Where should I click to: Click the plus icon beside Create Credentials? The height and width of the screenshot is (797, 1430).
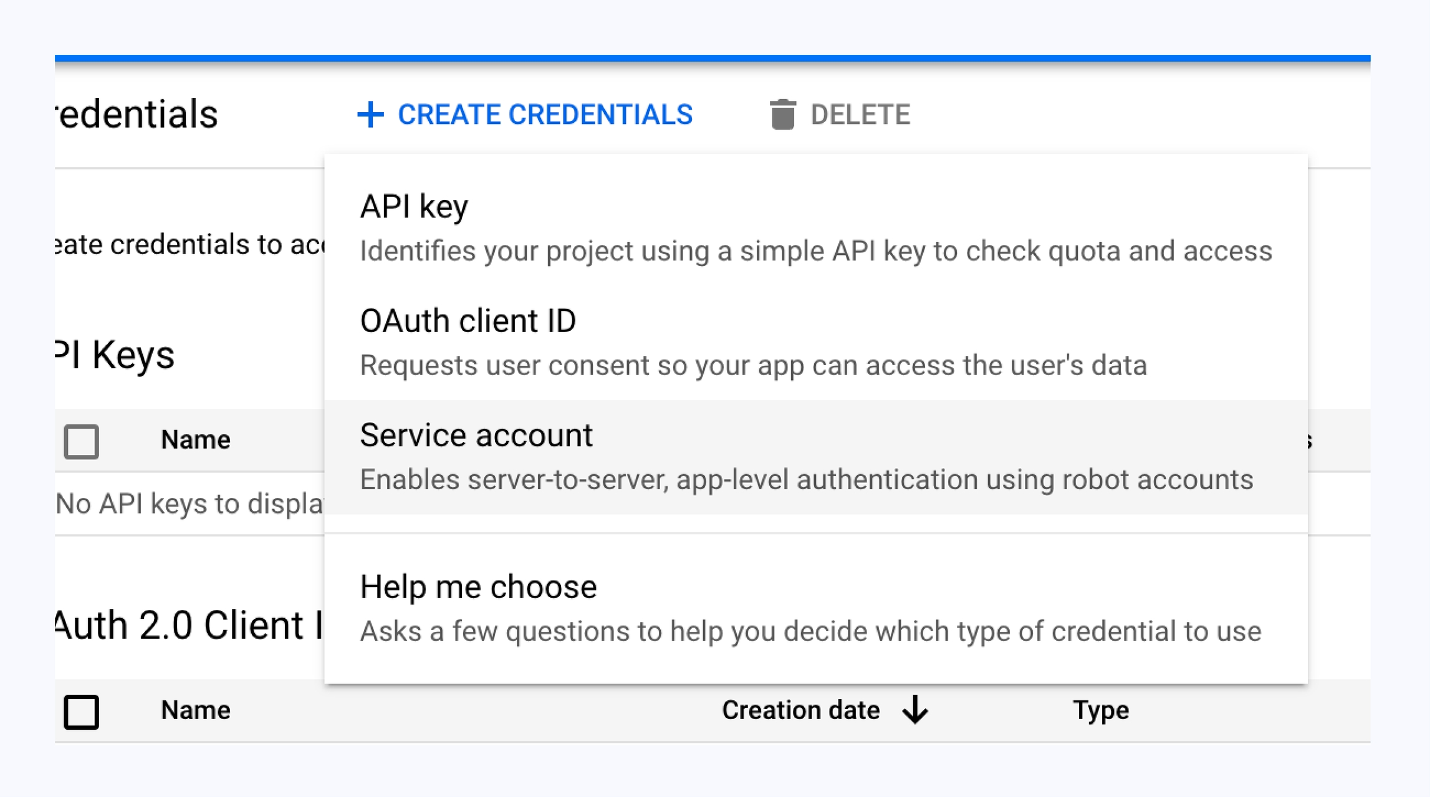(x=370, y=115)
